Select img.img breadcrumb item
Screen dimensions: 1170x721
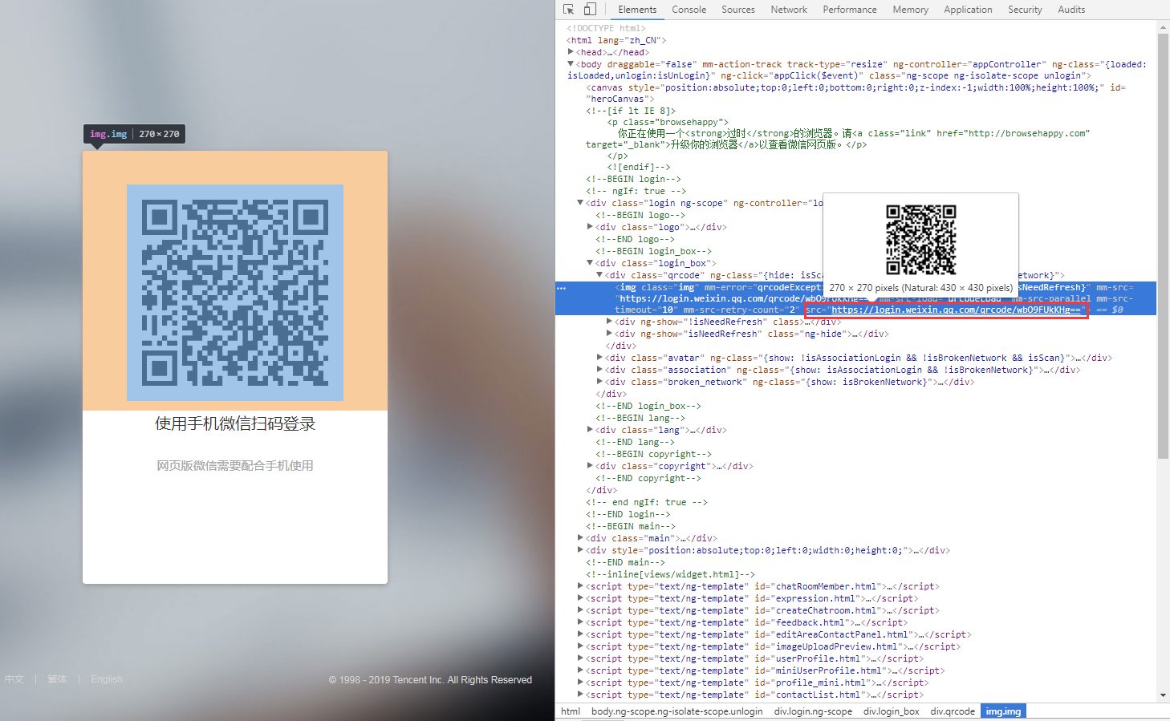1003,711
